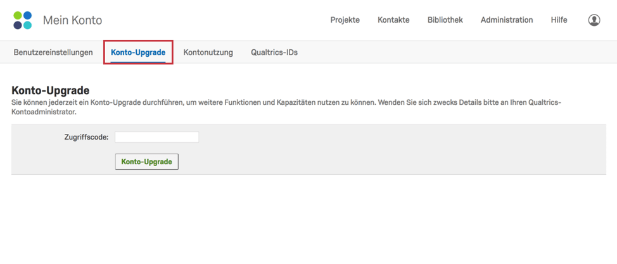Go to Kontakte in the top navigation

[393, 20]
